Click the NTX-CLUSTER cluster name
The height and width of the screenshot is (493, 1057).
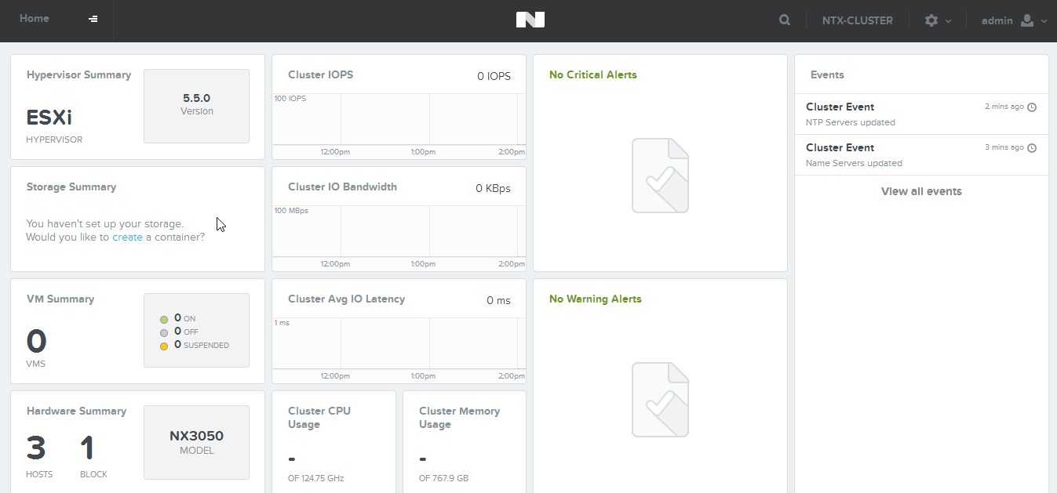pos(857,20)
